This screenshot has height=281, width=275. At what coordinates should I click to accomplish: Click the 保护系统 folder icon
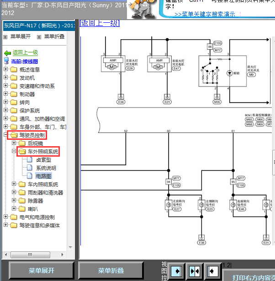pos(14,111)
